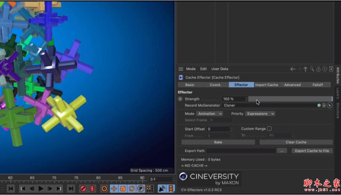Open the Attributes panel hamburger menu
Image resolution: width=341 pixels, height=195 pixels.
[181, 69]
